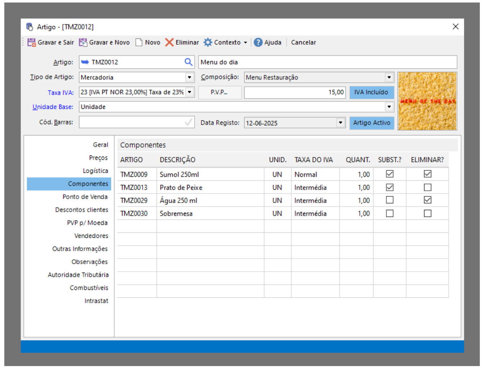The height and width of the screenshot is (370, 483).
Task: Click the Gravar e Sair save icon
Action: click(32, 42)
